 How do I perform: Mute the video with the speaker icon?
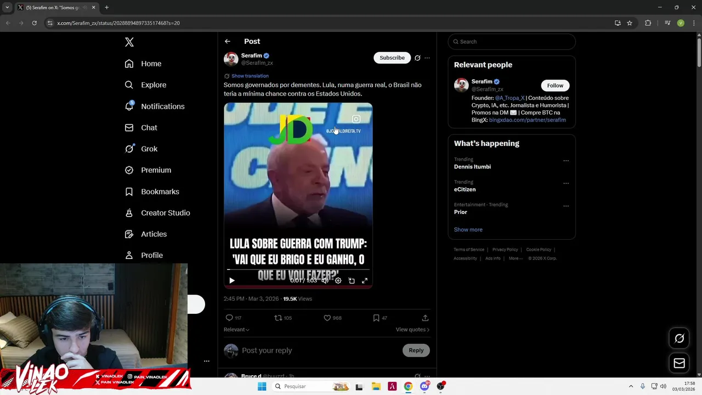pyautogui.click(x=325, y=280)
